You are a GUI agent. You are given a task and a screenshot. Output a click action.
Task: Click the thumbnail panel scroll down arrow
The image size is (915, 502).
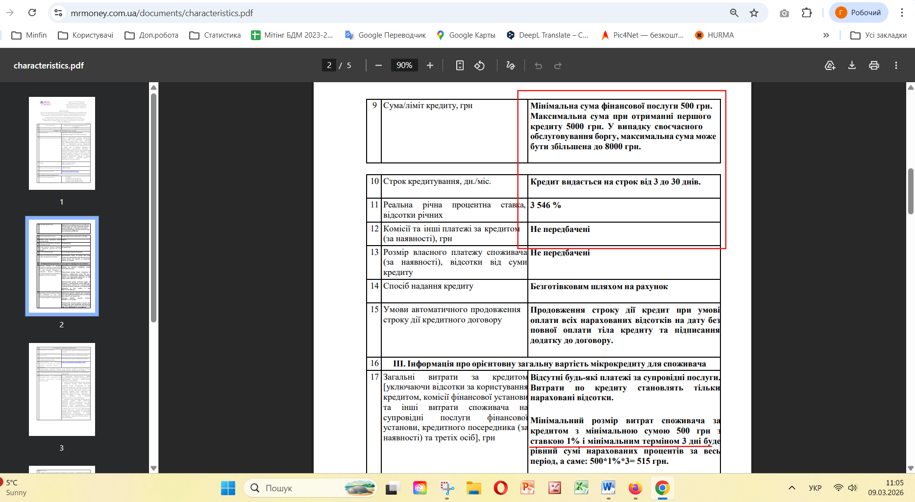point(153,468)
